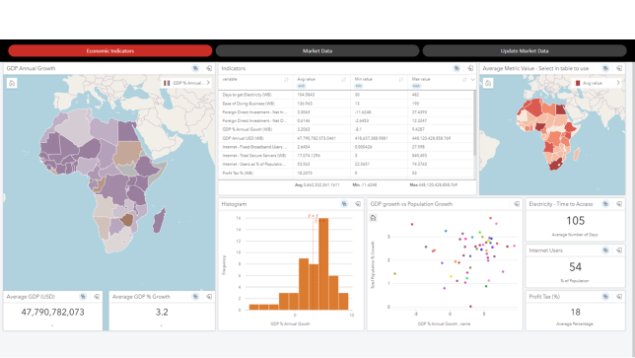Screen dimensions: 635x358
Task: Click the 54 value in Internet Users card
Action: 575,267
